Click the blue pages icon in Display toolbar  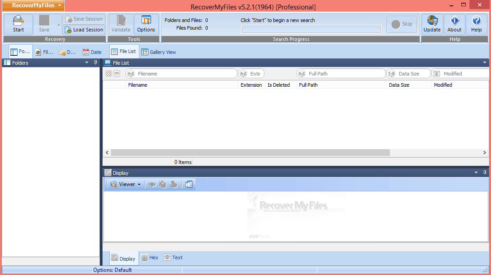point(189,185)
